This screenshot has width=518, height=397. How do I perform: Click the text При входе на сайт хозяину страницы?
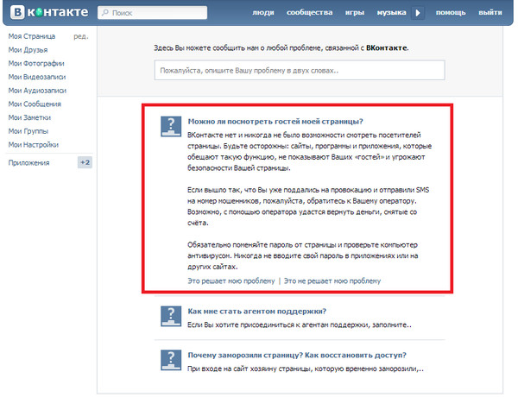point(306,369)
